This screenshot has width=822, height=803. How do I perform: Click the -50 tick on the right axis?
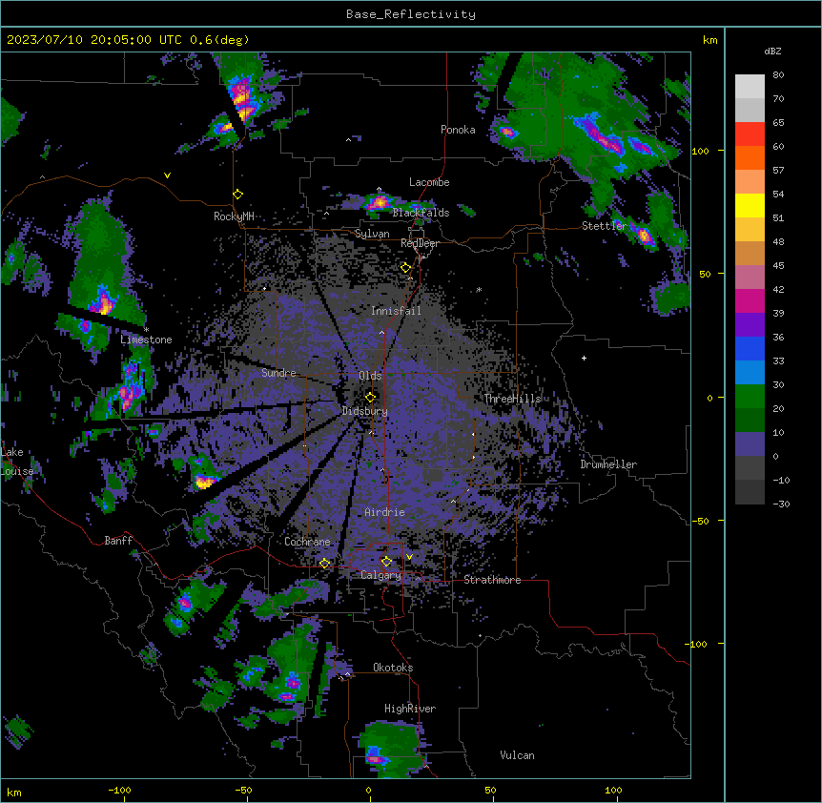700,521
